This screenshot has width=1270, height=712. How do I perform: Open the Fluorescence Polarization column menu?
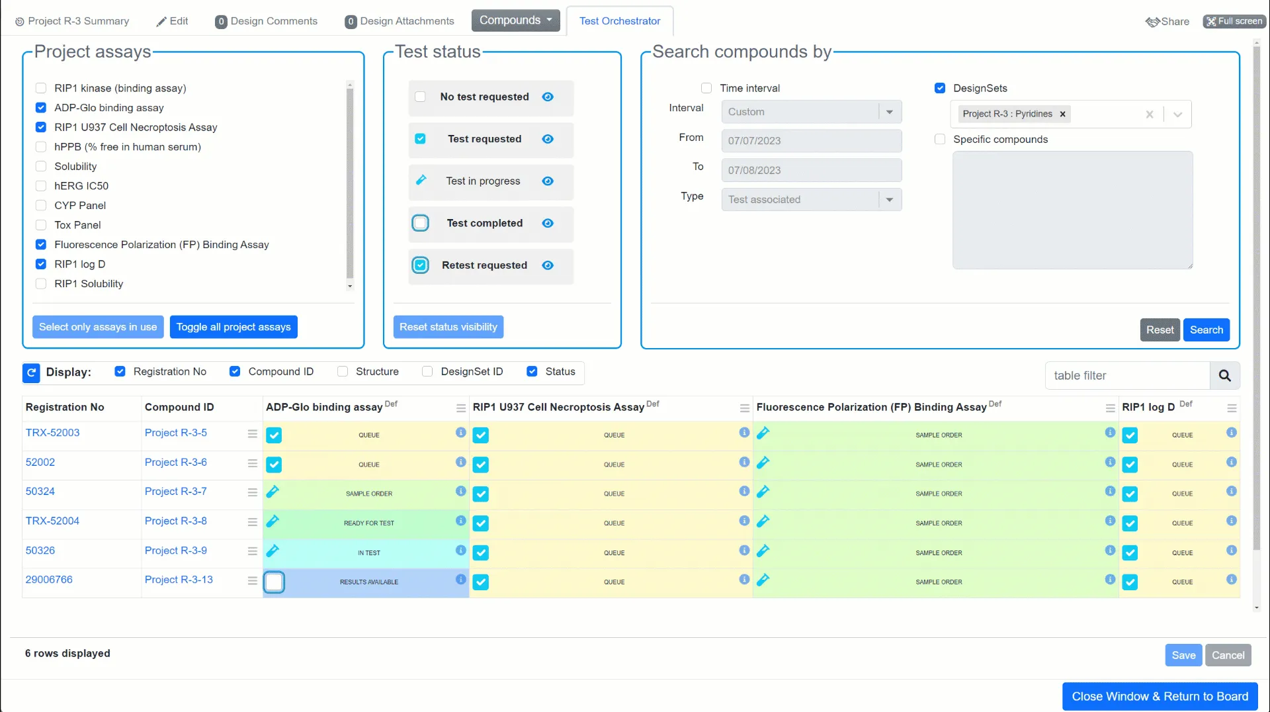click(x=1111, y=408)
